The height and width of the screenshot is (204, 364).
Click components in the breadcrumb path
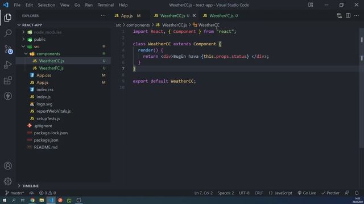138,25
